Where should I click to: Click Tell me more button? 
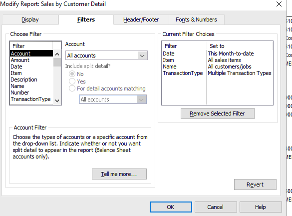coord(119,174)
